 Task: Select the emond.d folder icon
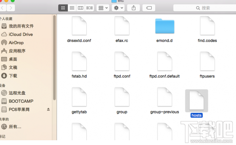[x=165, y=26]
